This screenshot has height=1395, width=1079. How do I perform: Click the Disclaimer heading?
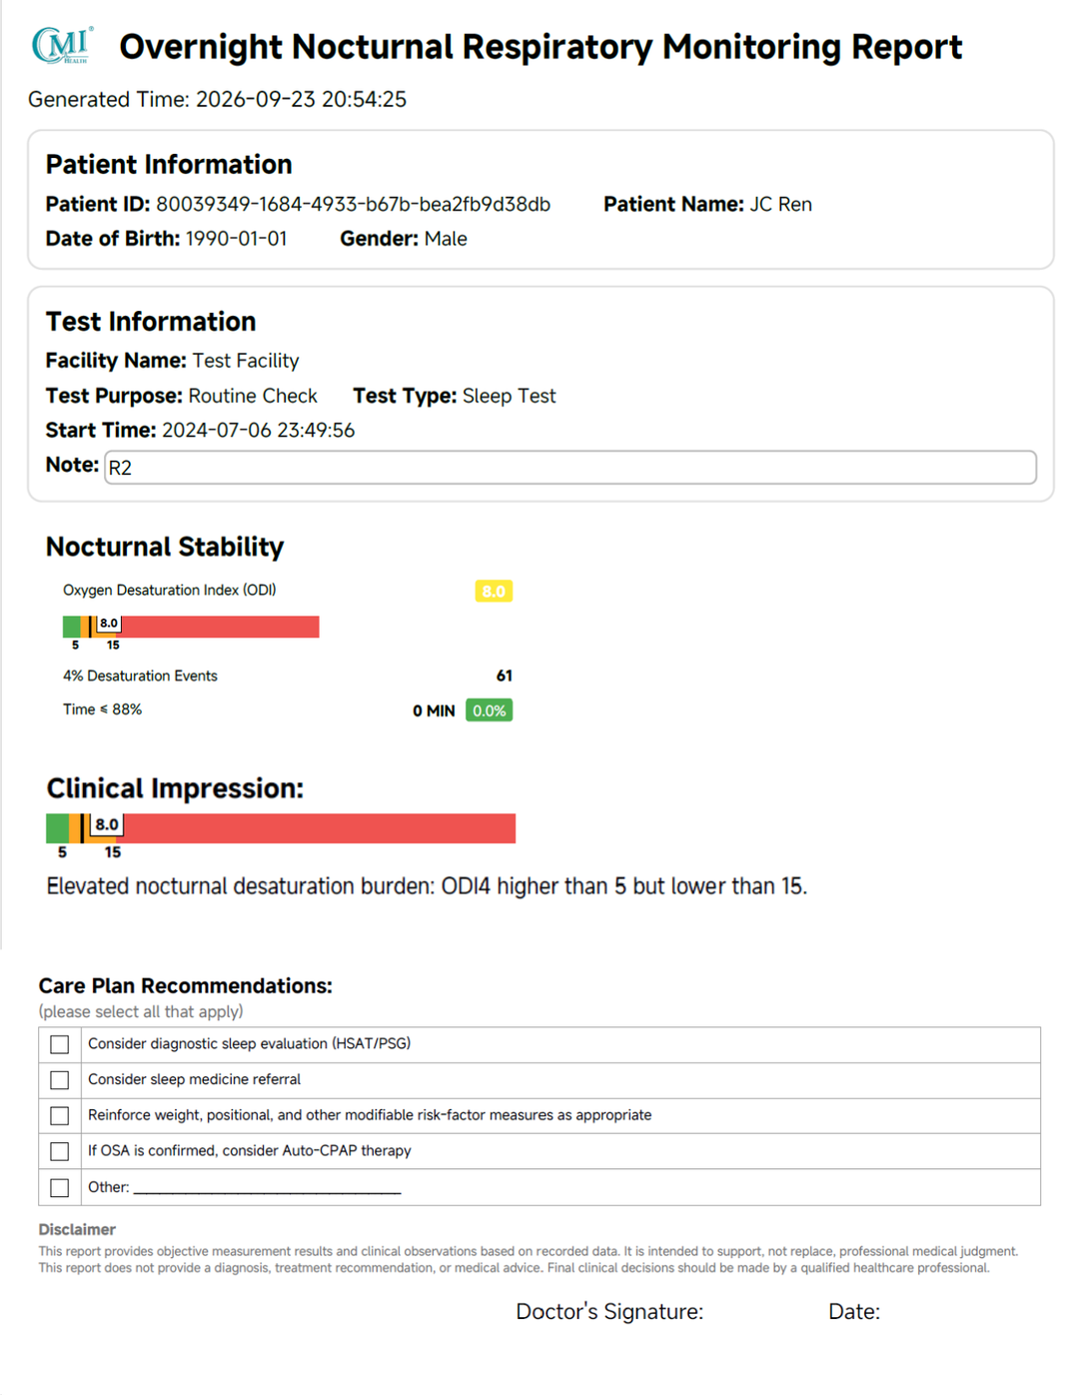tap(77, 1230)
